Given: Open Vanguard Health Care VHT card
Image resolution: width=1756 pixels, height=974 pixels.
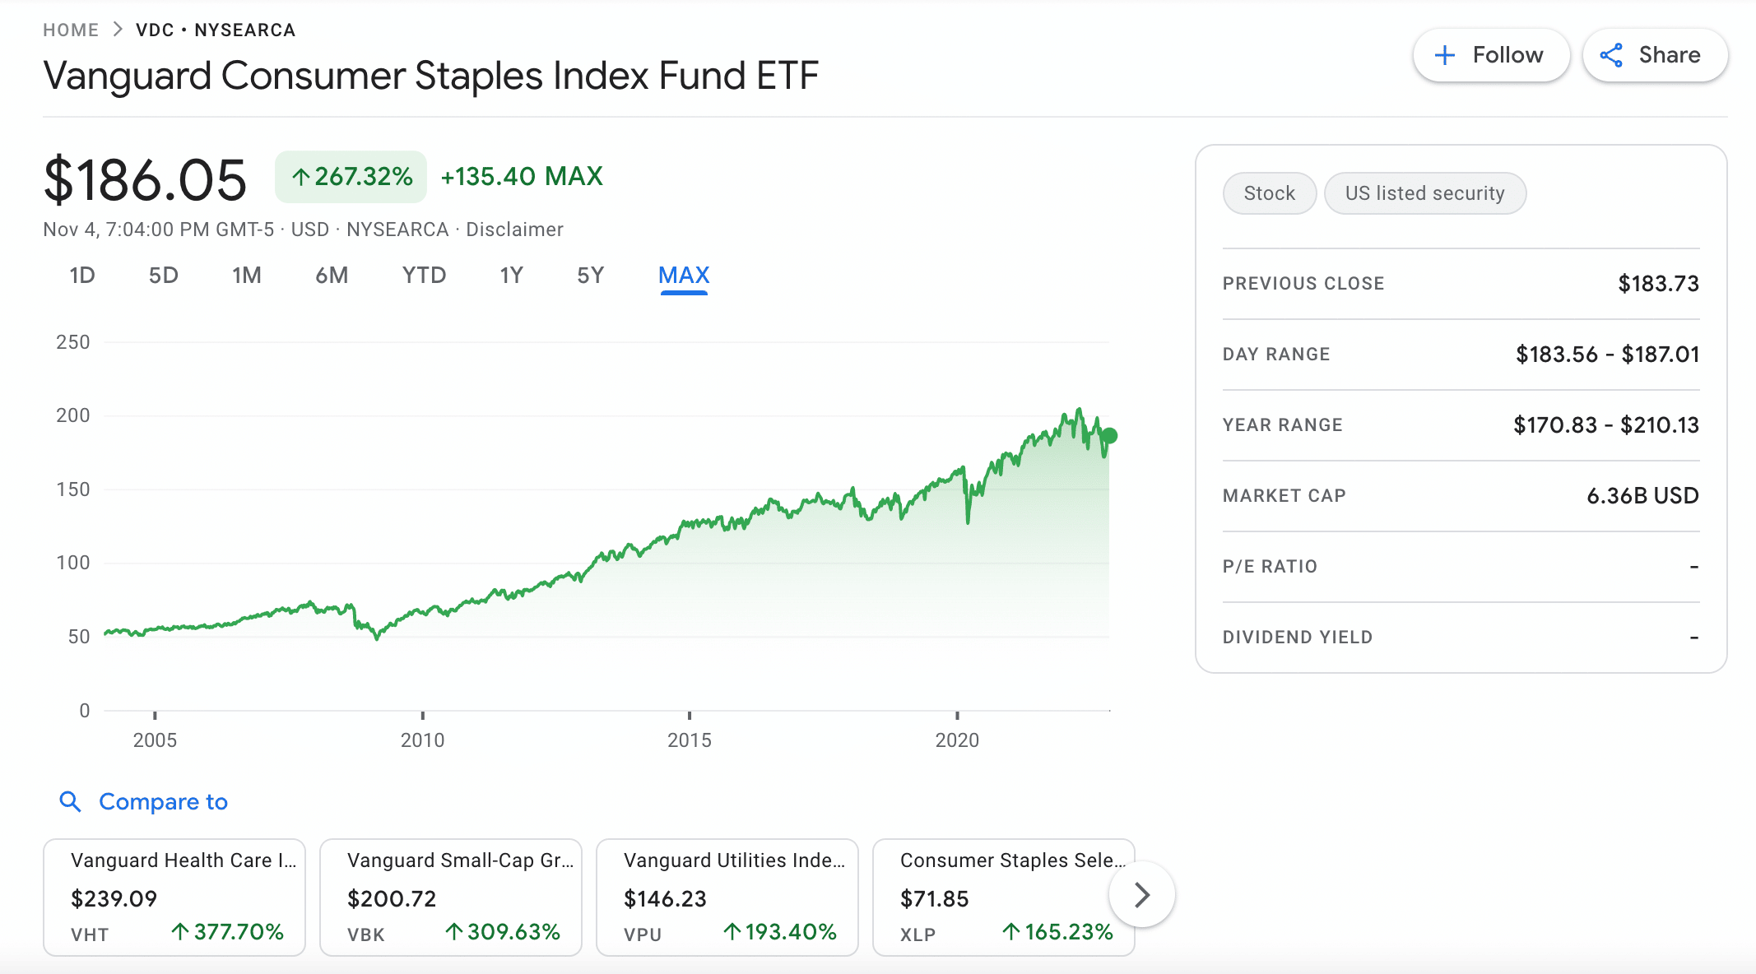Looking at the screenshot, I should point(174,897).
